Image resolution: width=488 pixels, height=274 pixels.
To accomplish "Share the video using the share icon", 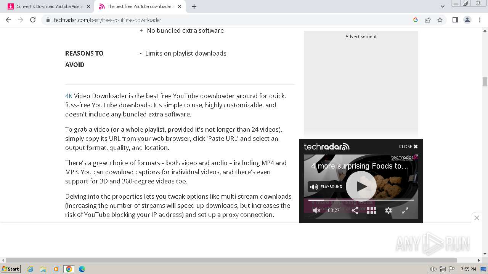I will click(355, 210).
